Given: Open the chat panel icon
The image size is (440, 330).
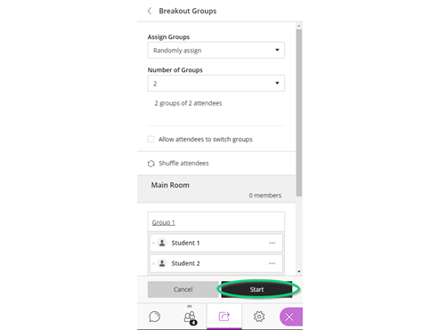Looking at the screenshot, I should click(x=154, y=317).
